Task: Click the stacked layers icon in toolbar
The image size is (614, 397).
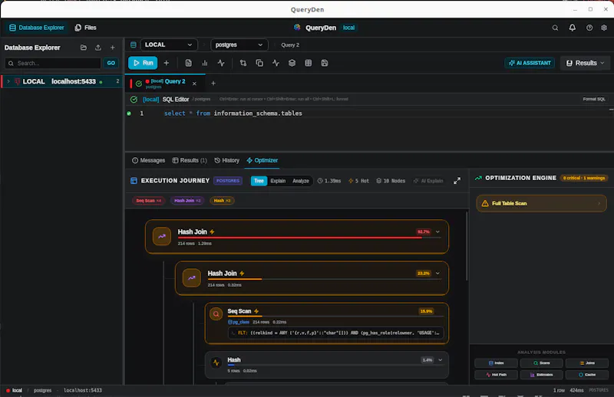Action: pos(292,63)
